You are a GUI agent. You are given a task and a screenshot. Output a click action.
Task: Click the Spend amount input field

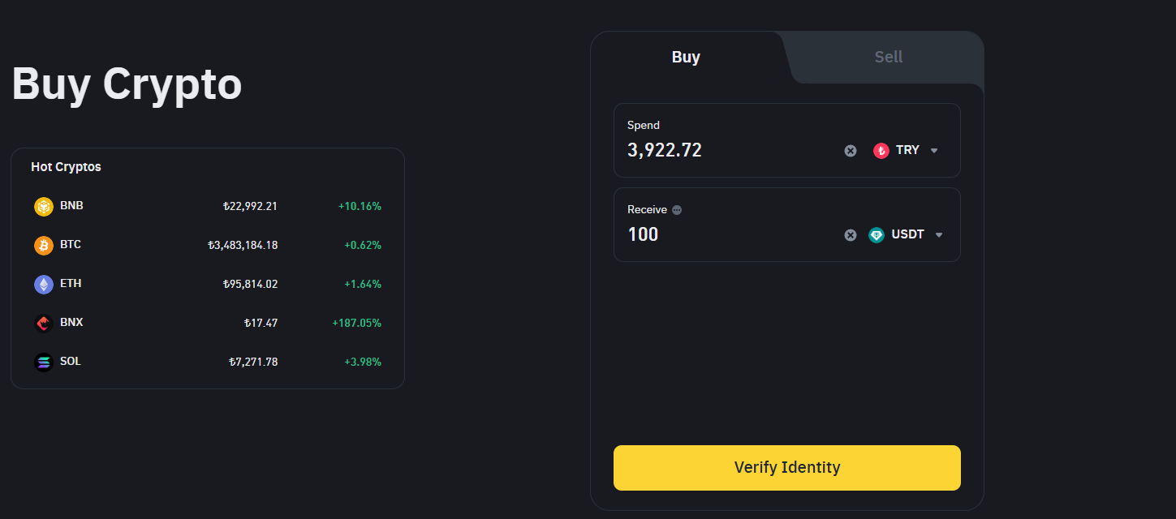tap(730, 151)
